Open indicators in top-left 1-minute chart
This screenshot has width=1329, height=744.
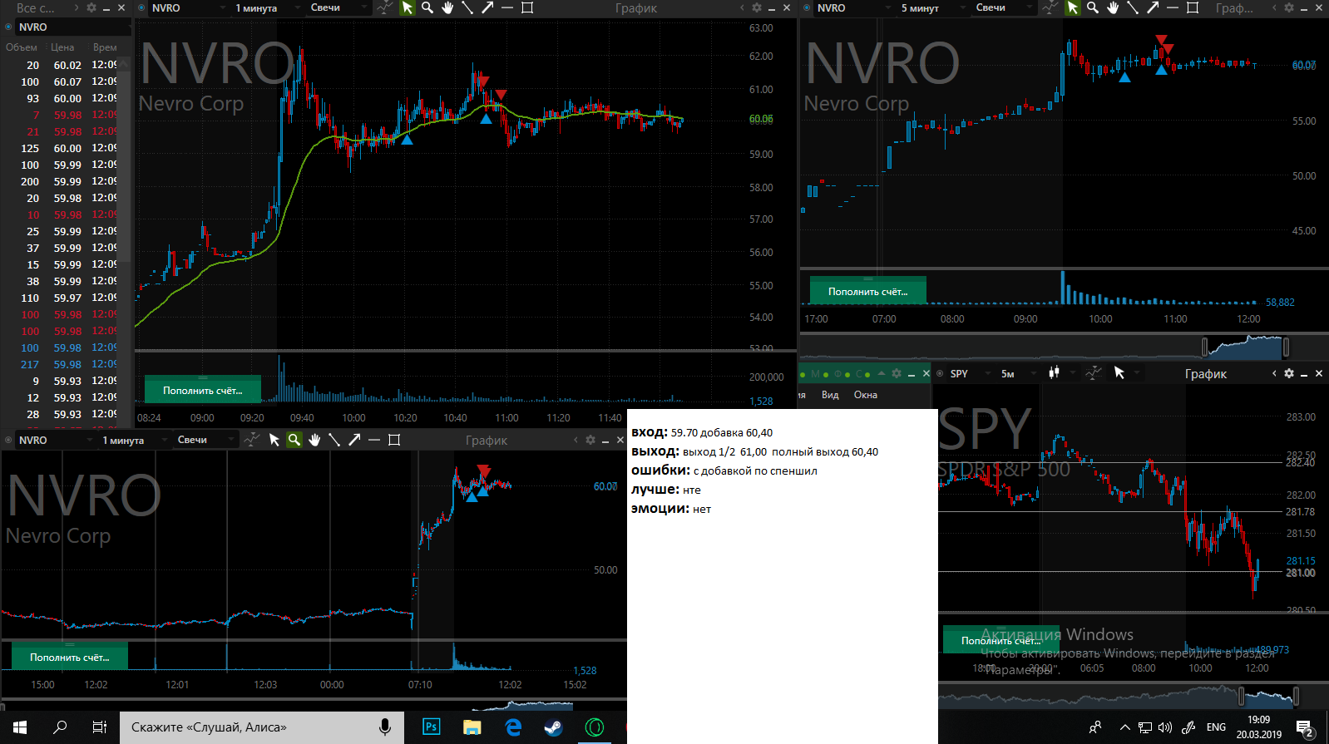384,7
